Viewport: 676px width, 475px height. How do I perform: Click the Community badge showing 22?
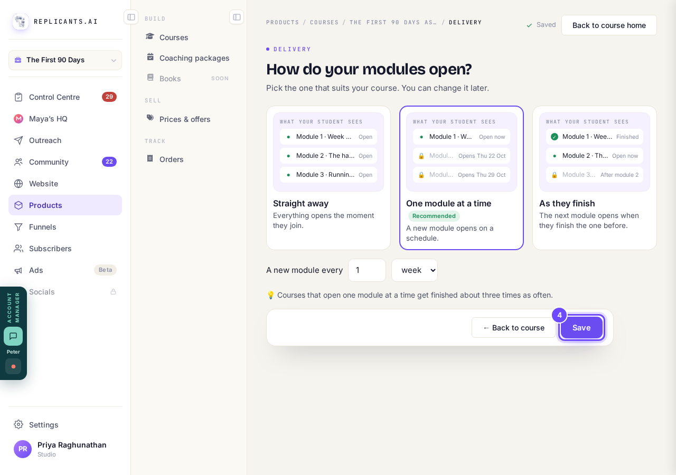click(x=109, y=162)
